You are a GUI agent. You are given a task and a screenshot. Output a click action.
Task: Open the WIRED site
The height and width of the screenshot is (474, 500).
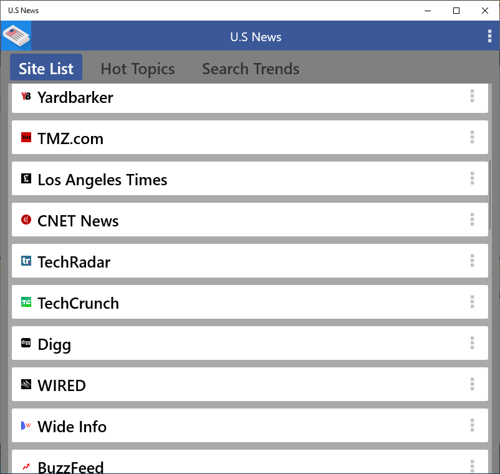[249, 384]
